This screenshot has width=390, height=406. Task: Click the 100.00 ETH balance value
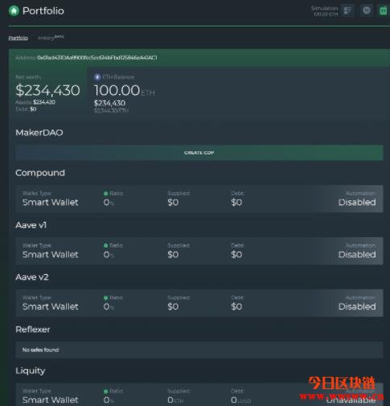pyautogui.click(x=125, y=90)
